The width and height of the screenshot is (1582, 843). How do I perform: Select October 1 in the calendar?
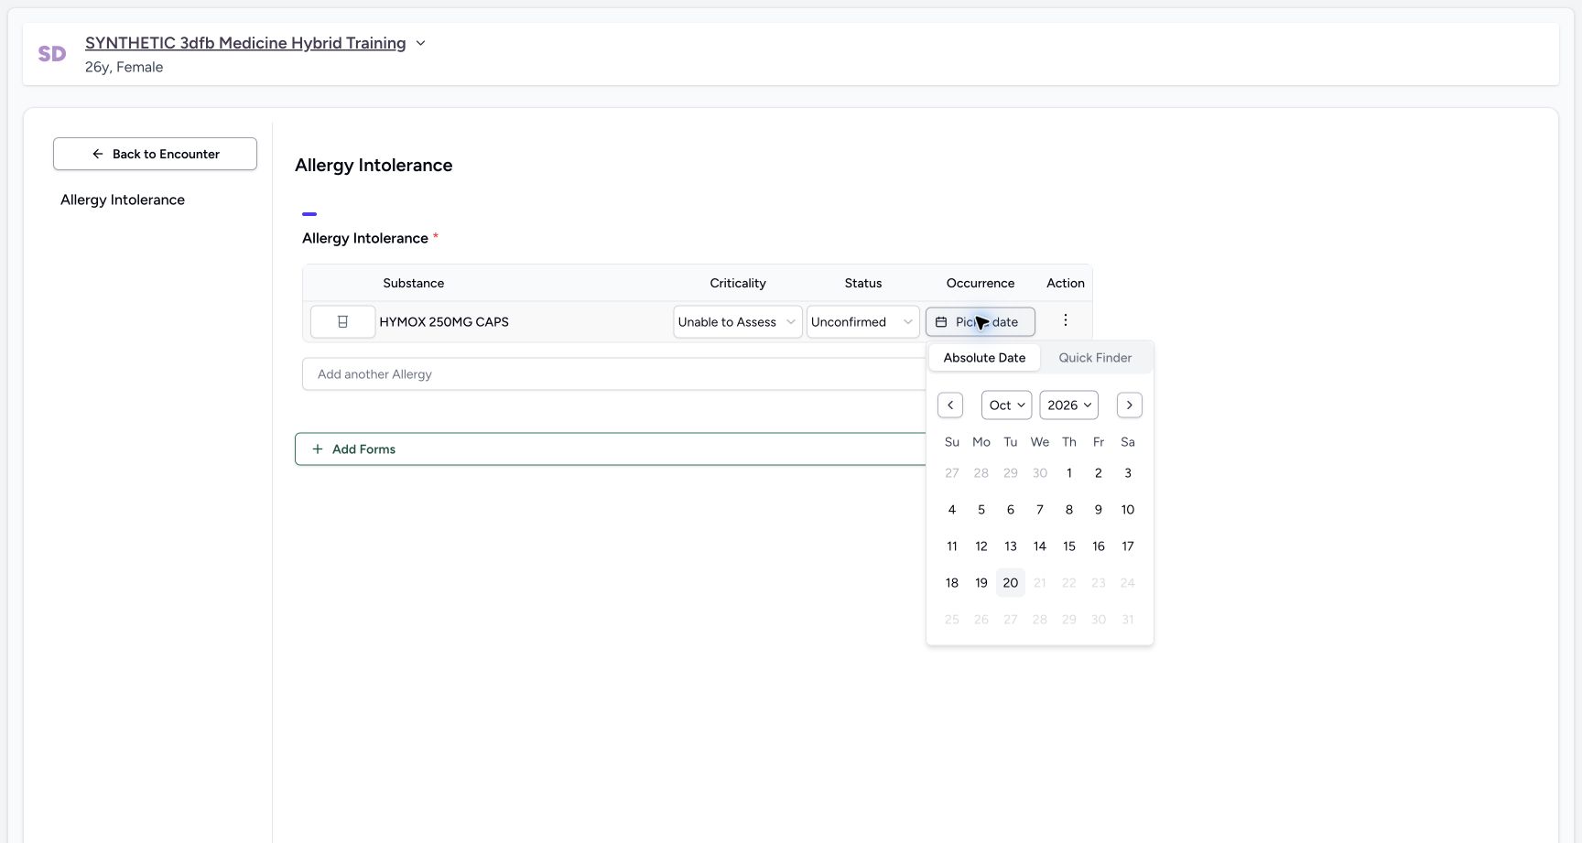[x=1069, y=473]
